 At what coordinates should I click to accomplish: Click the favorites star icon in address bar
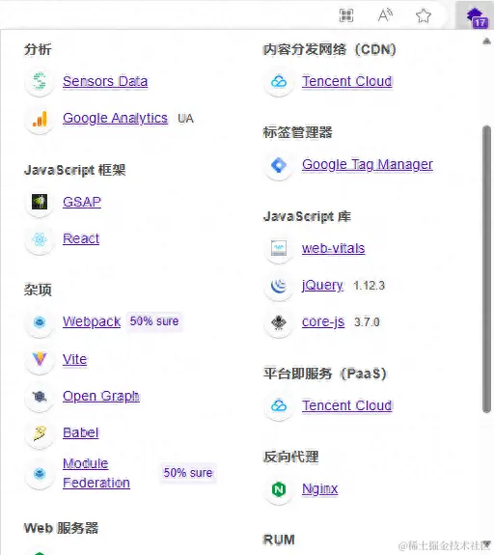424,16
